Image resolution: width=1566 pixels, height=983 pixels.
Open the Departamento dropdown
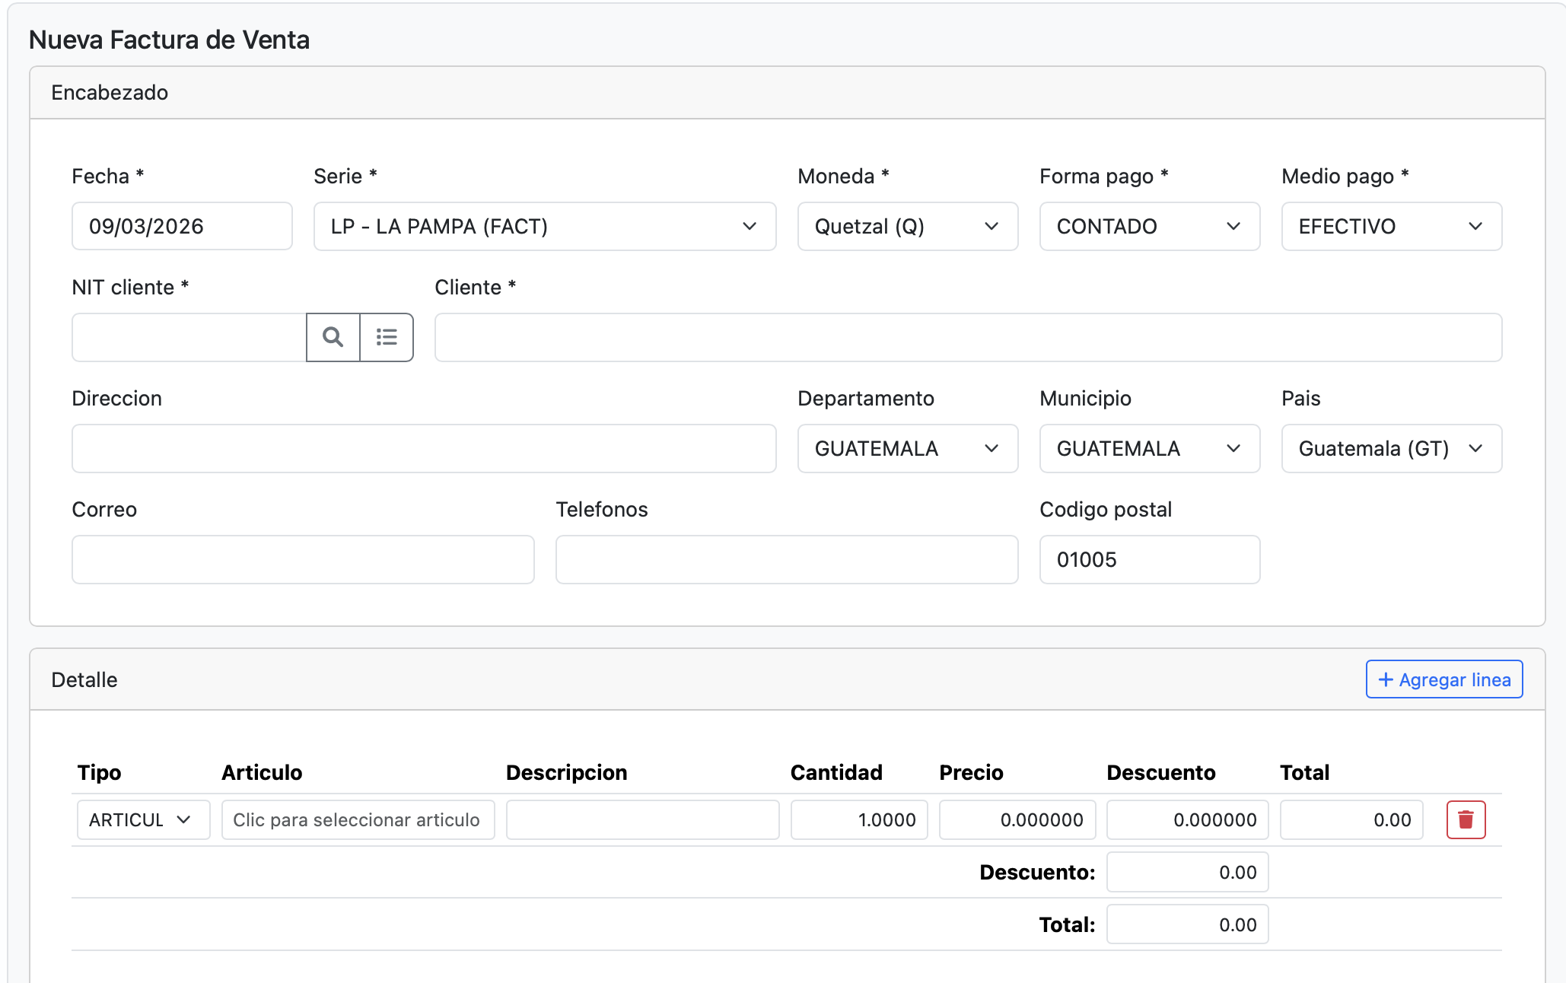coord(907,449)
